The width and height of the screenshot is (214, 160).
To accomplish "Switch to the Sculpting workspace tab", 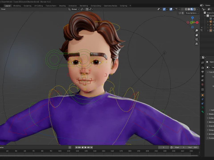I will point(28,6).
